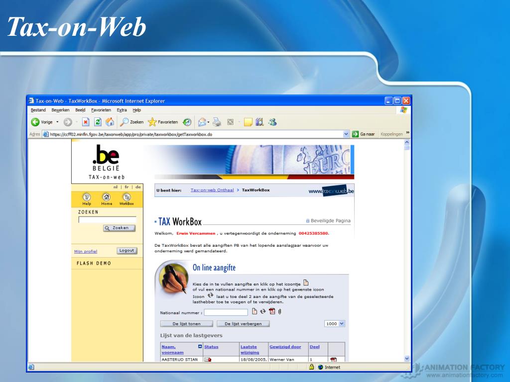510x382 pixels.
Task: Click the yellow note toolbar icon
Action: tap(248, 122)
